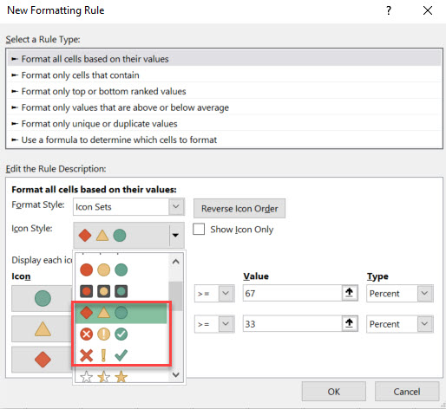Click the help question mark icon

[x=389, y=11]
